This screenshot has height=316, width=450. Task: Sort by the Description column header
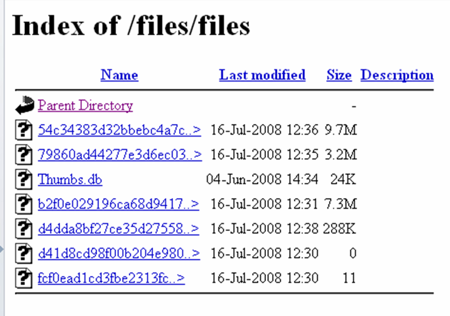point(397,75)
